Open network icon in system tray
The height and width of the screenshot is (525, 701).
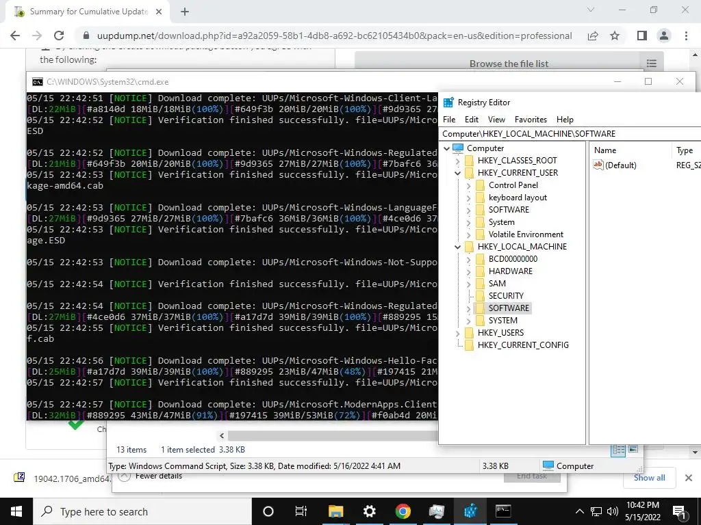click(x=596, y=511)
